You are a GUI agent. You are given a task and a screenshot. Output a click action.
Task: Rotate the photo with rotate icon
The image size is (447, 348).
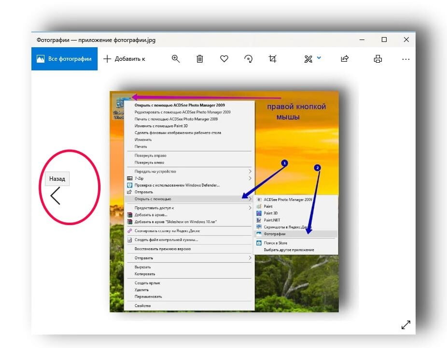click(x=248, y=58)
